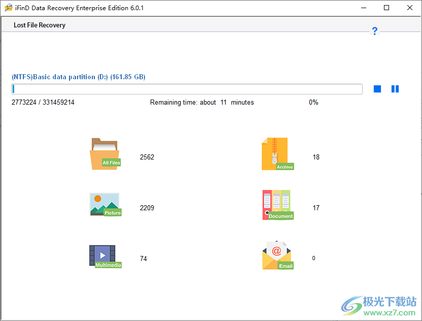Click the Picture count 2209
The image size is (422, 321).
coord(147,208)
